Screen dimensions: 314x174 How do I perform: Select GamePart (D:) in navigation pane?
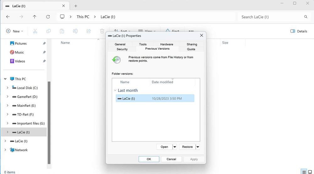click(27, 97)
